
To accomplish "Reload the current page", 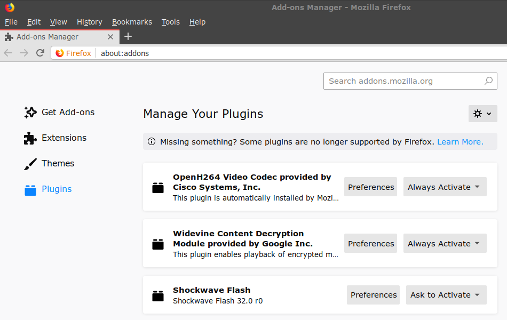I will click(x=40, y=53).
